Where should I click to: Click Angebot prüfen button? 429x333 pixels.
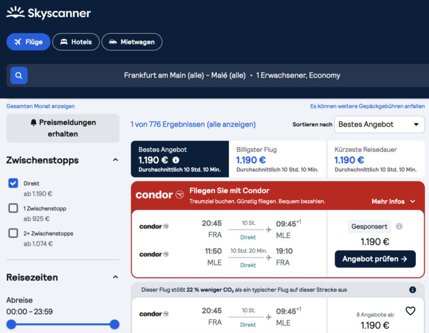(x=375, y=259)
